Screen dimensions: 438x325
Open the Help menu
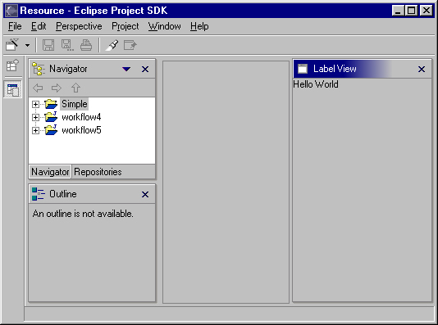[199, 26]
